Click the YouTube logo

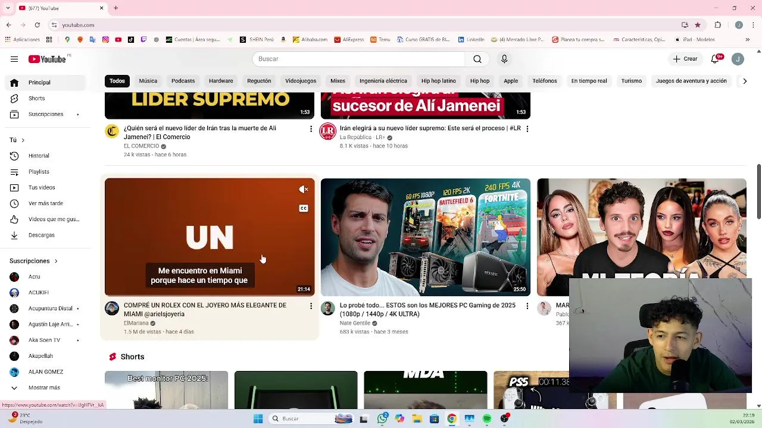tap(47, 59)
